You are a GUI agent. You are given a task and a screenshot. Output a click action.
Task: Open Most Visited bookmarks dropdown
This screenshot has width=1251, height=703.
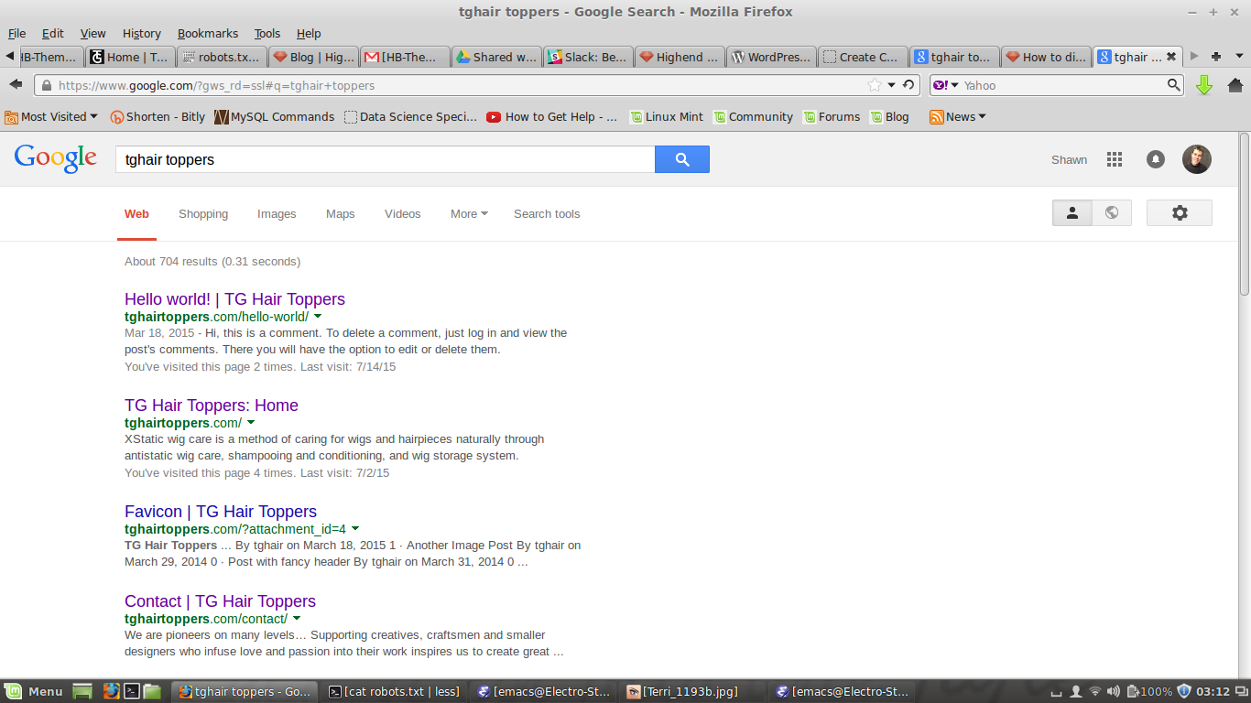pos(51,116)
